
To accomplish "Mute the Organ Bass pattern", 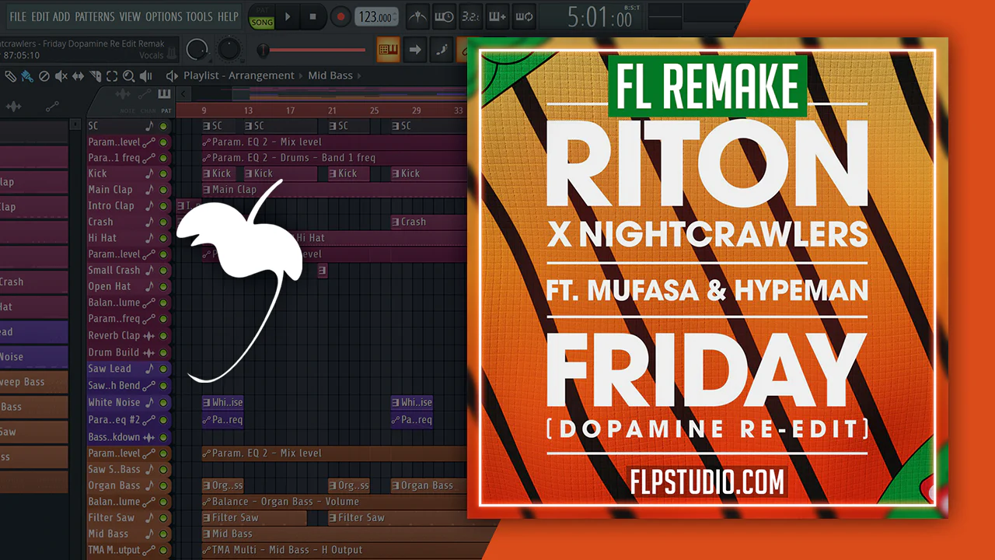I will [164, 485].
